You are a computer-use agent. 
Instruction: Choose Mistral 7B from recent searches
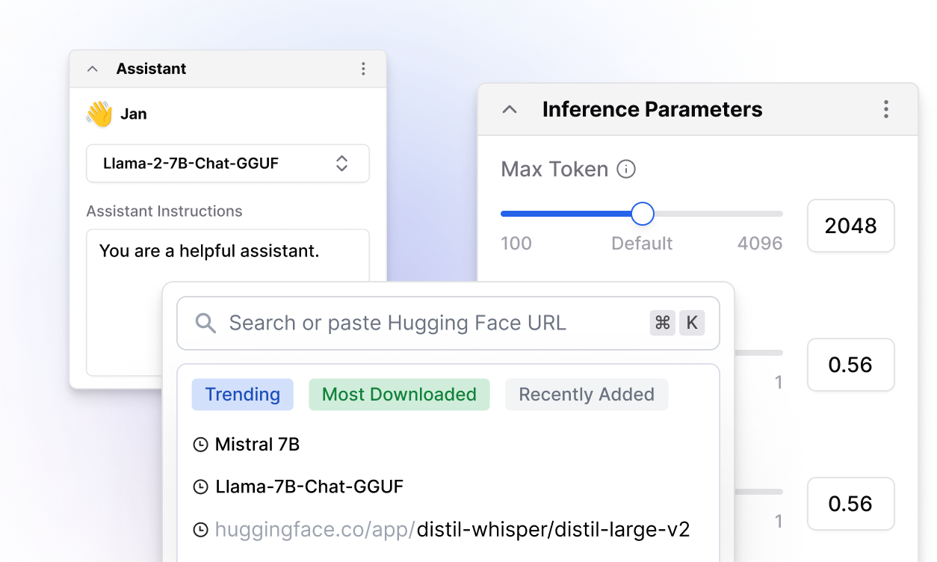257,445
